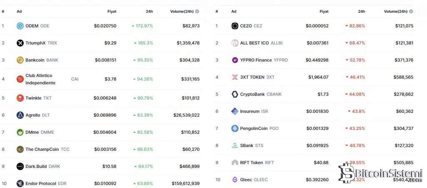This screenshot has height=188, width=427.
Task: Click the Twinkle red coin icon
Action: click(x=20, y=98)
